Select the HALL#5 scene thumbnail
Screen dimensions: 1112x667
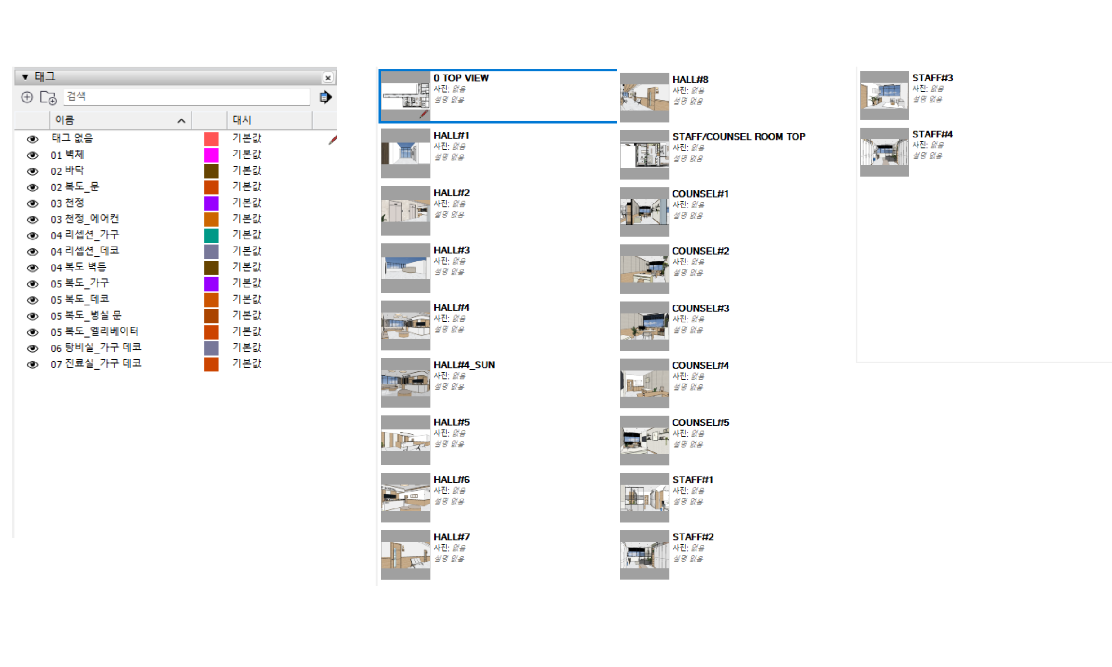coord(405,441)
